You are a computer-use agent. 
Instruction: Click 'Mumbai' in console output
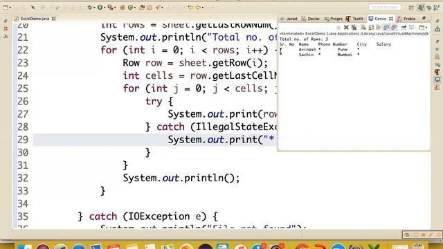pyautogui.click(x=345, y=55)
